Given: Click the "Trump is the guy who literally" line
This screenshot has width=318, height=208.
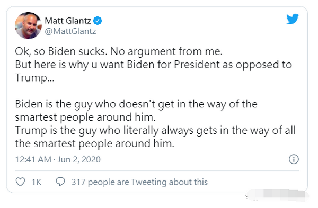Looking at the screenshot, I should 155,131.
